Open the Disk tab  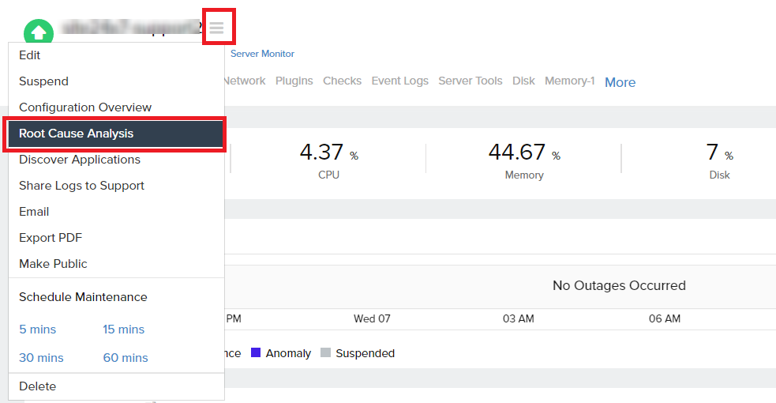(523, 81)
